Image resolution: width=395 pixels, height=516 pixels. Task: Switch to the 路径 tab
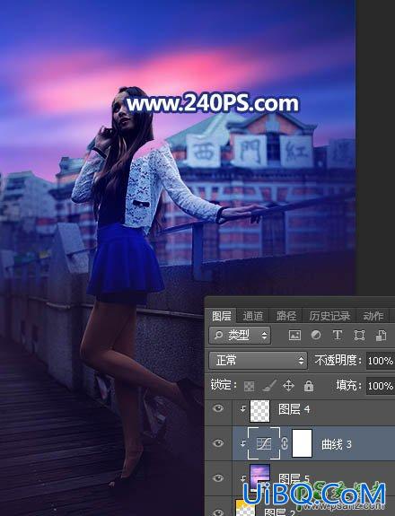(286, 316)
